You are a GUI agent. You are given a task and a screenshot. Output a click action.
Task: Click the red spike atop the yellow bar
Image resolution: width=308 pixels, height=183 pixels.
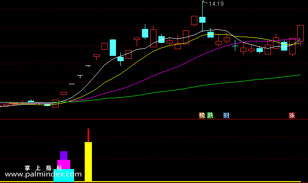click(89, 135)
